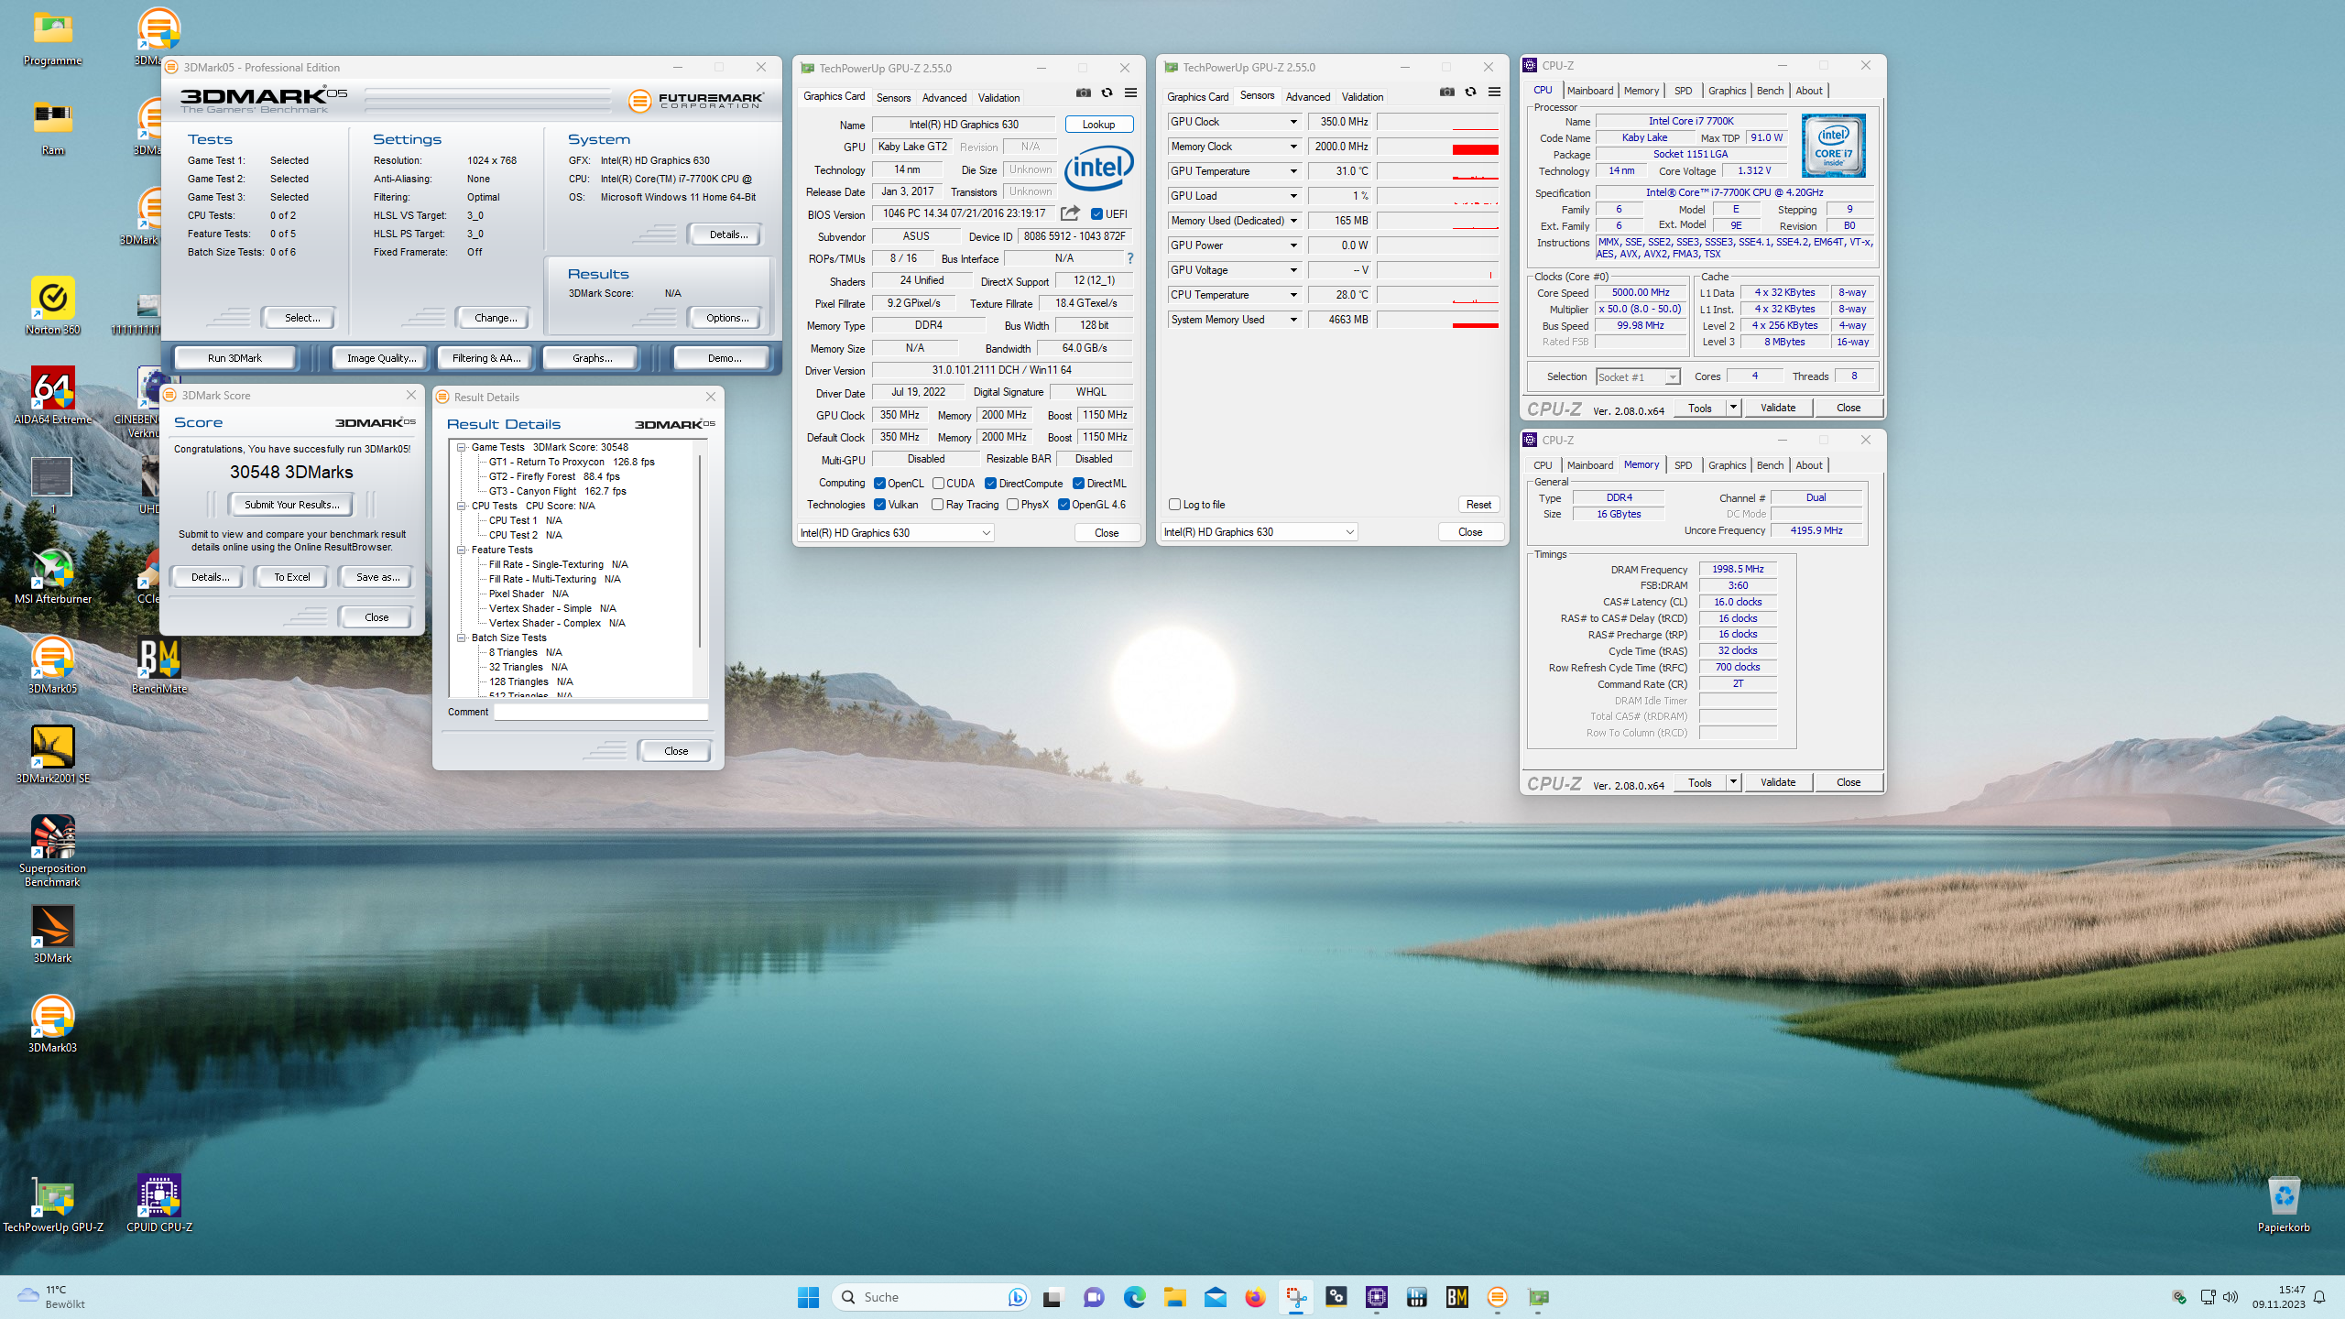Collapse the Game Tests tree node
Image resolution: width=2345 pixels, height=1319 pixels.
pyautogui.click(x=463, y=448)
